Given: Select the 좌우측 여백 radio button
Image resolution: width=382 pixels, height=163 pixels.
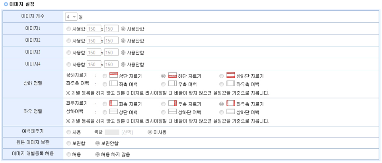Looking at the screenshot, I should pyautogui.click(x=222, y=84).
